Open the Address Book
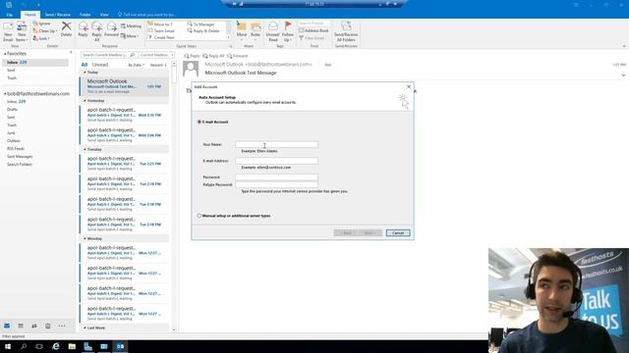Screen dimensions: 629x353 click(314, 30)
